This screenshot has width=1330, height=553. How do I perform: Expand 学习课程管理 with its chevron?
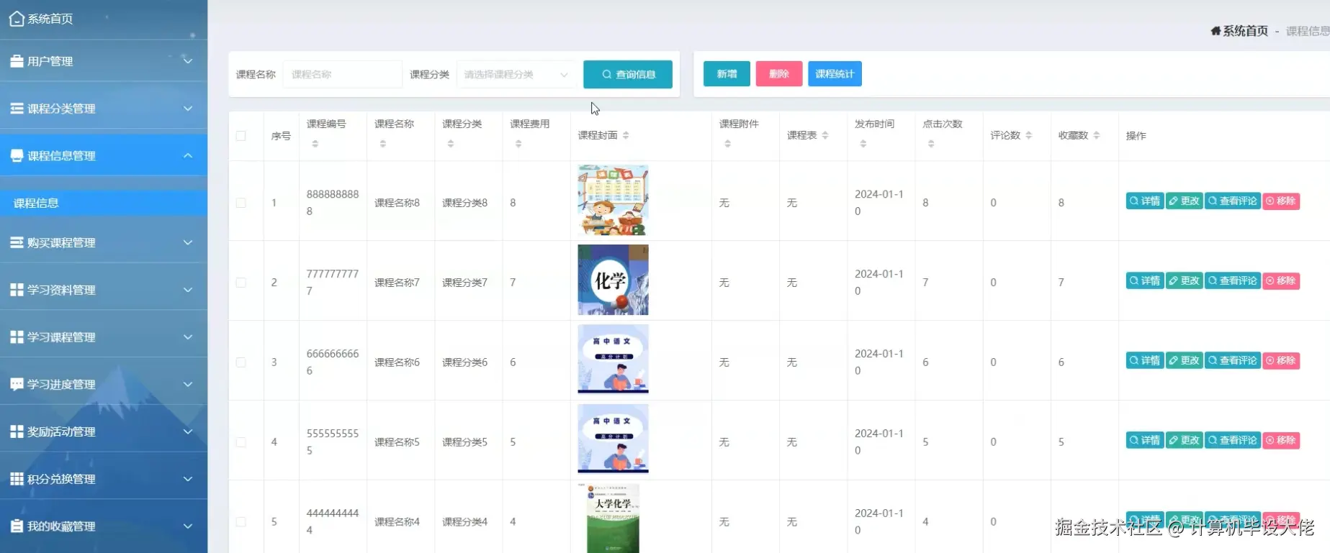click(188, 337)
